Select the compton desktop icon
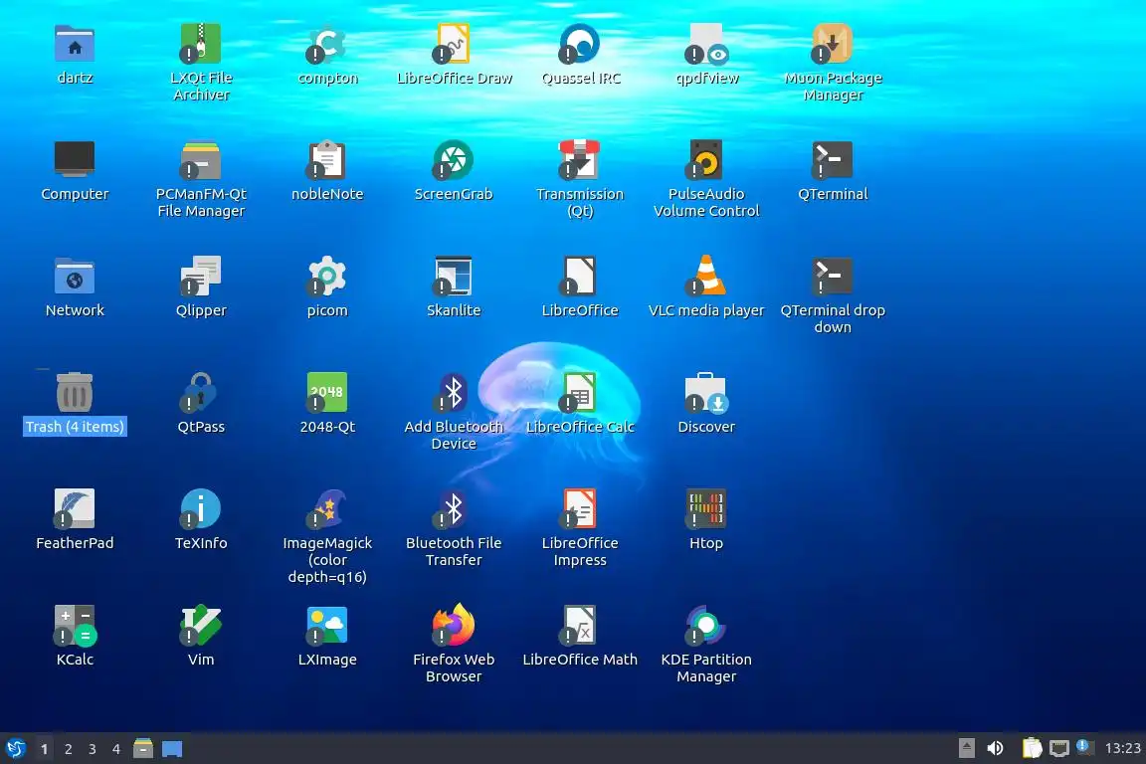Viewport: 1146px width, 764px height. pyautogui.click(x=327, y=44)
